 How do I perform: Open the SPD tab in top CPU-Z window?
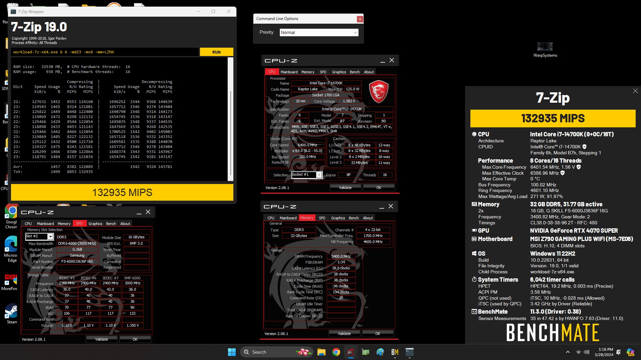(323, 72)
